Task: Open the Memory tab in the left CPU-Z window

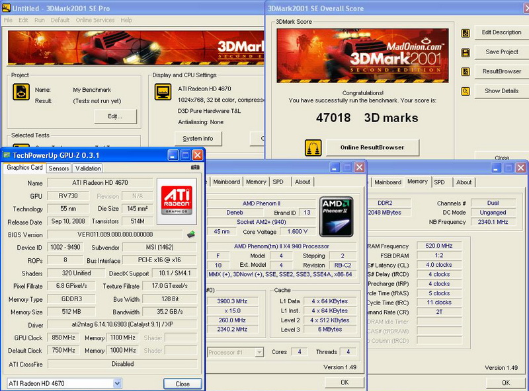Action: point(256,182)
